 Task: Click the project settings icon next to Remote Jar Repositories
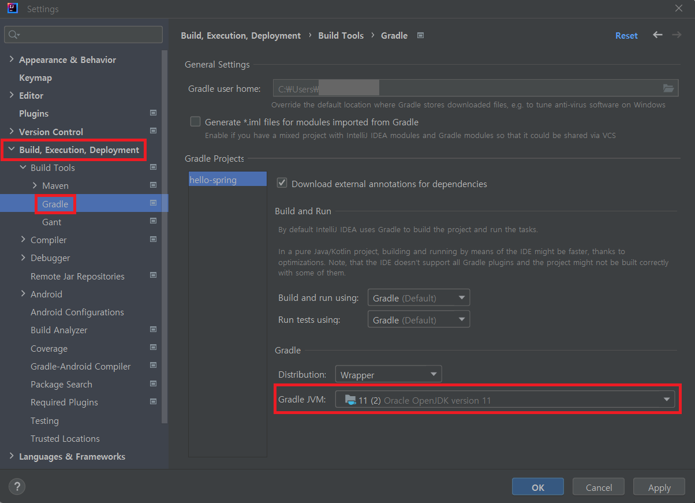(x=153, y=275)
